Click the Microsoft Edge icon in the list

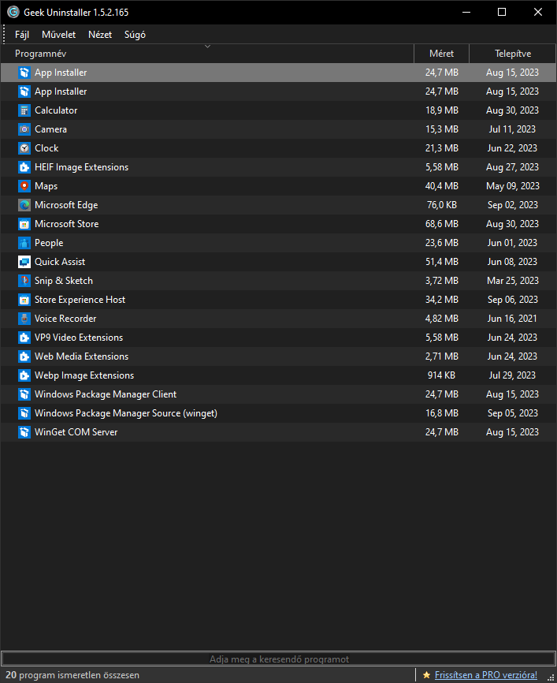[23, 205]
